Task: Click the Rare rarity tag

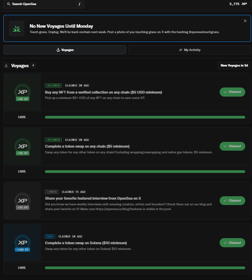Action: 50,236
